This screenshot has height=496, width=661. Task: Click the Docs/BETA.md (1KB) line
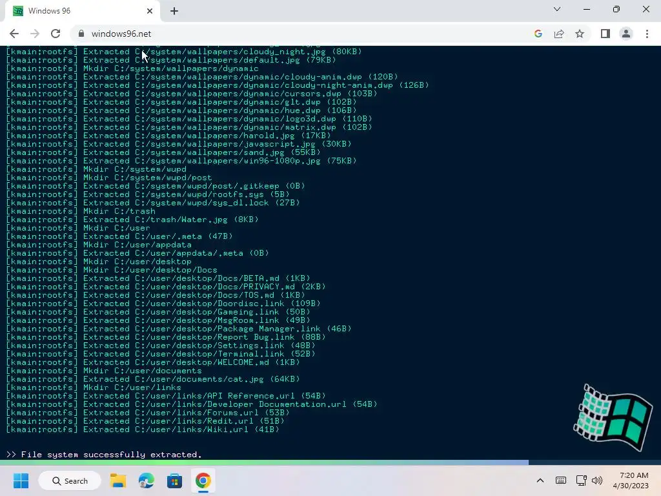pos(158,278)
